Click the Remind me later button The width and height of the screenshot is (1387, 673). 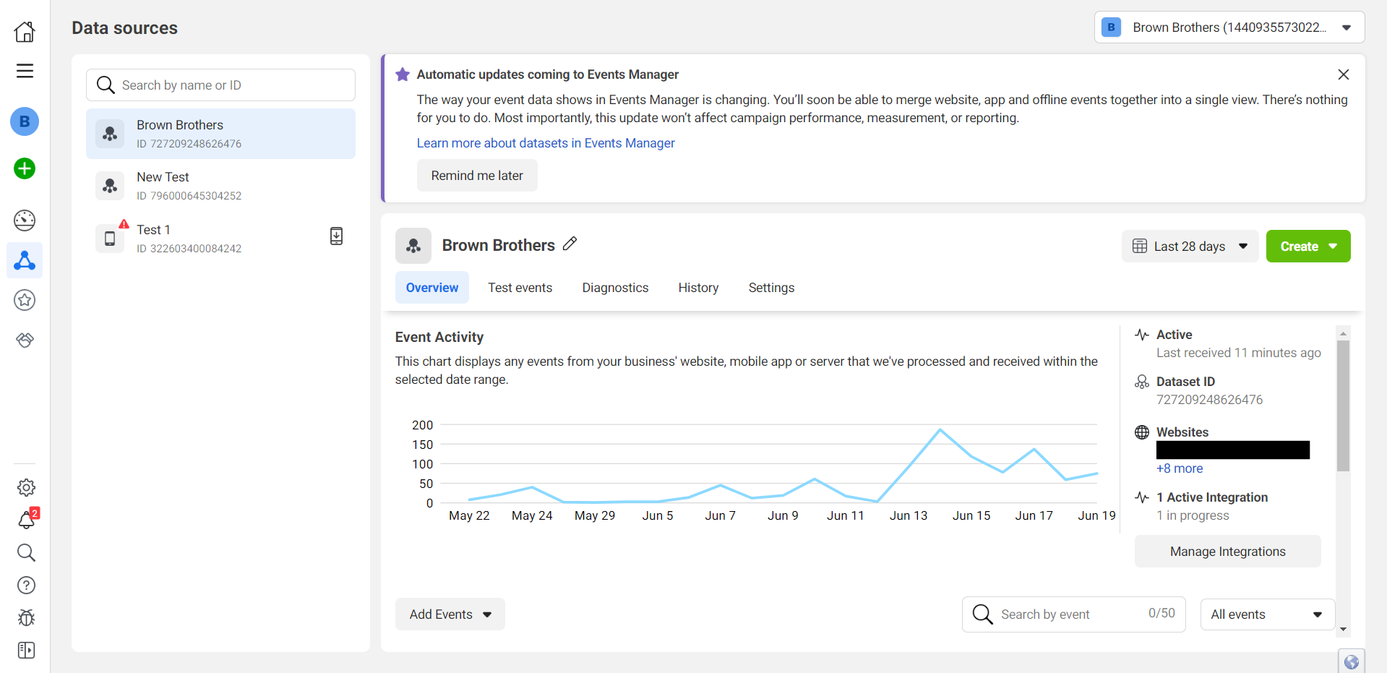pos(477,176)
